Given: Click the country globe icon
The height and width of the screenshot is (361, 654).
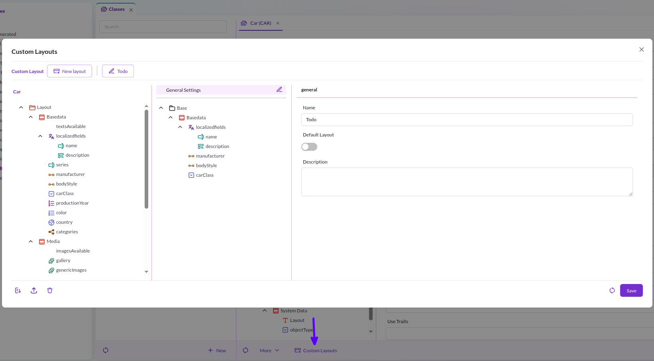Looking at the screenshot, I should (x=51, y=222).
